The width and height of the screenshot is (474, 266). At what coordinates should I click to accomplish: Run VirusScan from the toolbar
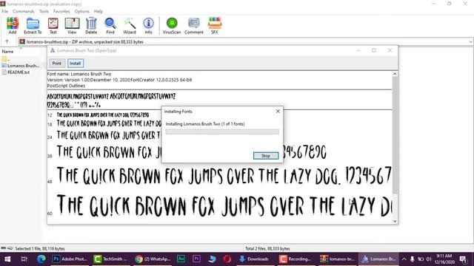(172, 25)
